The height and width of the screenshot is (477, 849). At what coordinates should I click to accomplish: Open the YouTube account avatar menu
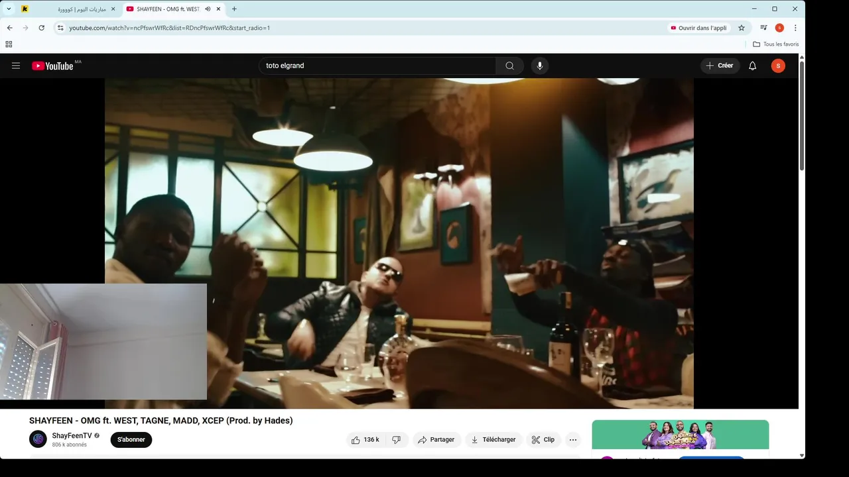(x=778, y=66)
